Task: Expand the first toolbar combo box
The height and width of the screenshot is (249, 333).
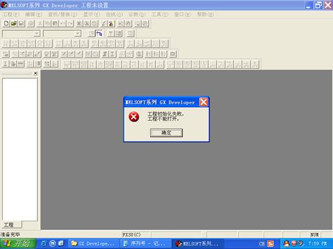Action: [x=37, y=34]
